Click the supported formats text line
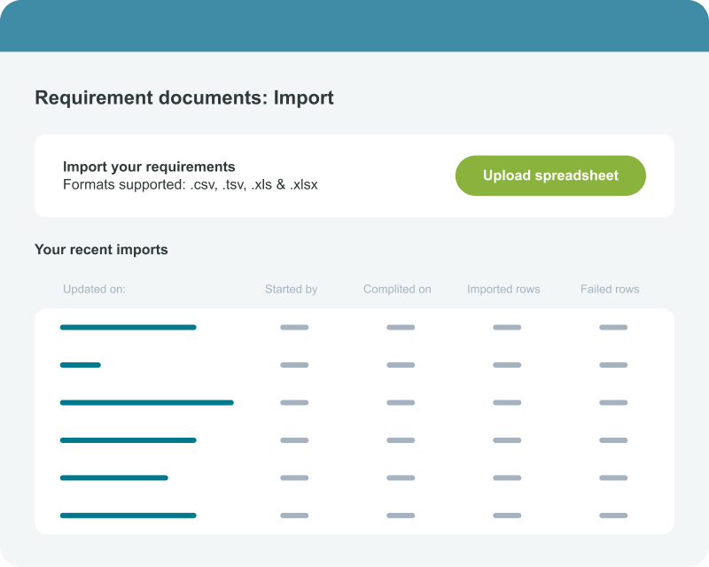The height and width of the screenshot is (567, 709). (190, 185)
